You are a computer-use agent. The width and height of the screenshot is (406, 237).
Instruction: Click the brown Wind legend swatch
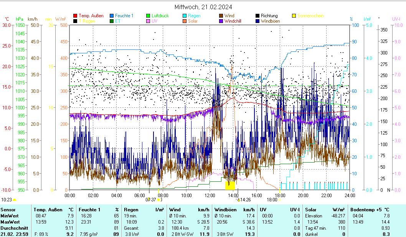[221, 16]
